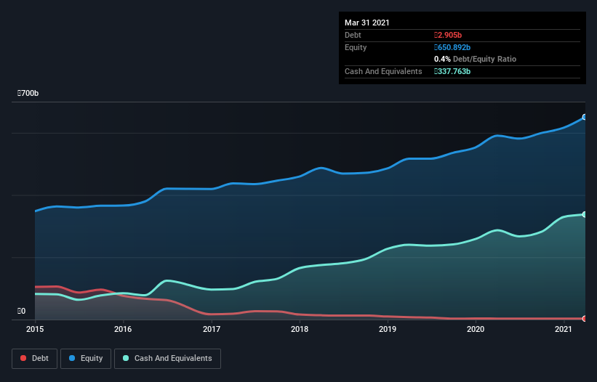
Task: Click the 2016 x-axis label
Action: click(x=123, y=329)
